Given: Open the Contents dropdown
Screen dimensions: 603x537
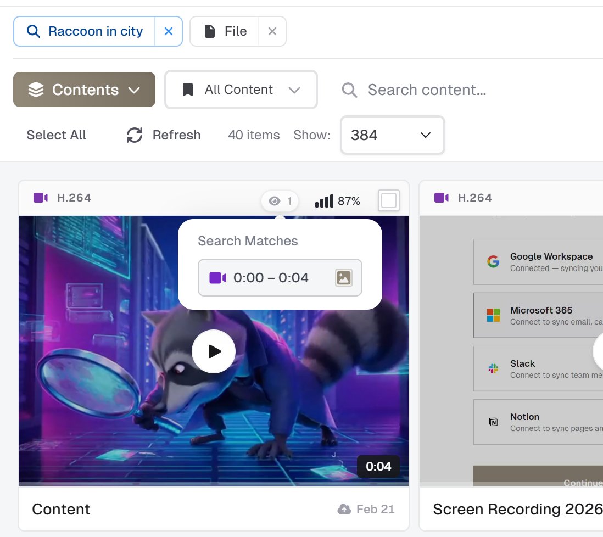Looking at the screenshot, I should click(84, 90).
